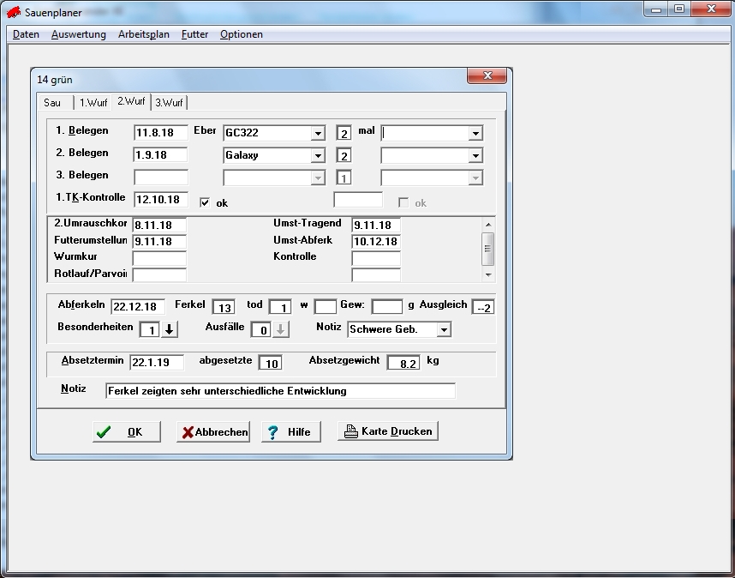Click the printer icon on Karte Drucken
Screen dimensions: 735x578
point(350,431)
